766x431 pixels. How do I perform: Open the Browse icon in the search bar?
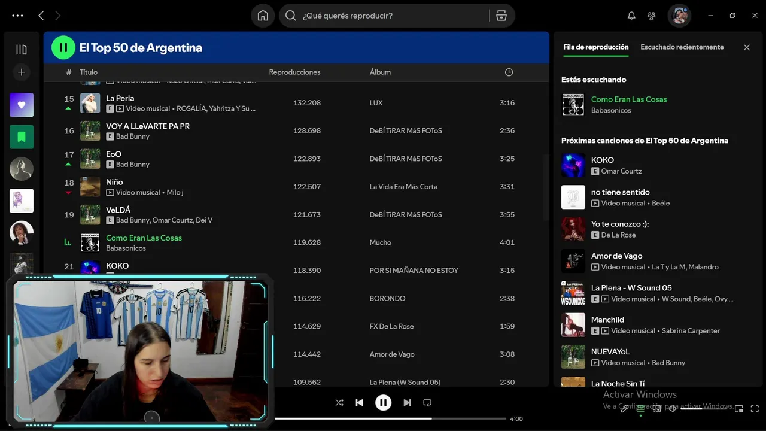point(501,16)
